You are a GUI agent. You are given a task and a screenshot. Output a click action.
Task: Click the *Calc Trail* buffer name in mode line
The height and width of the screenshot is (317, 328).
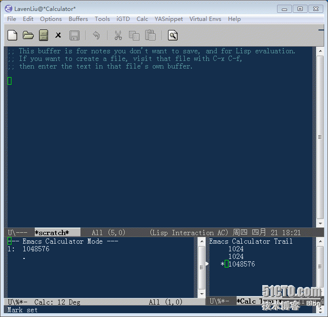(258, 301)
